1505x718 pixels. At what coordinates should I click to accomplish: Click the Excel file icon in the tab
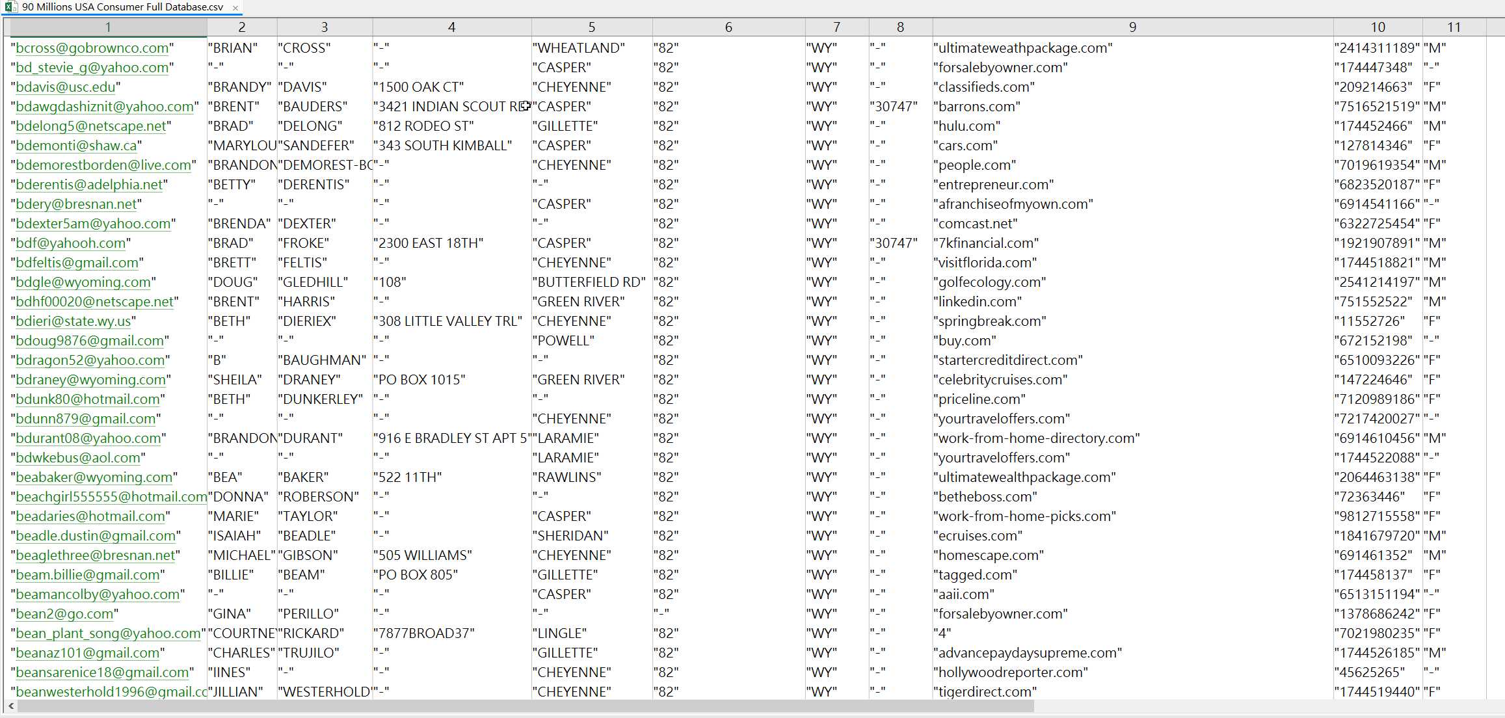pos(11,7)
